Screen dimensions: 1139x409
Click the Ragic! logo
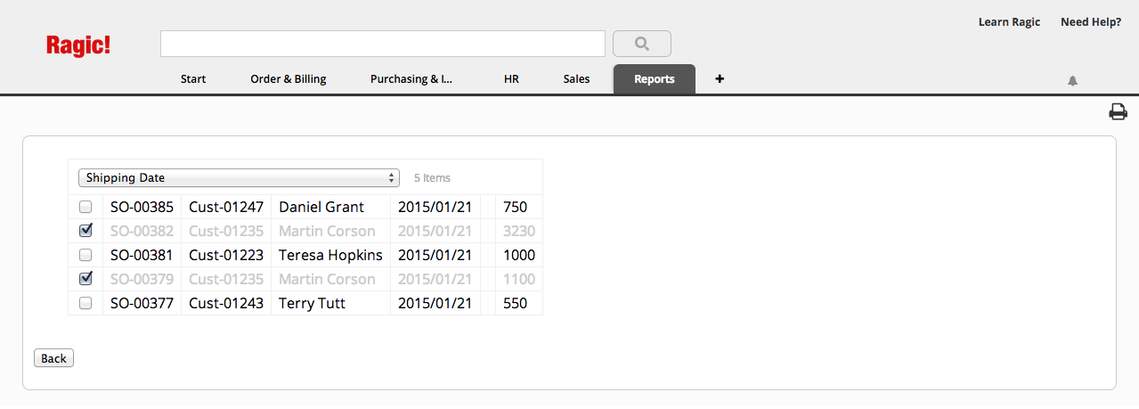78,45
